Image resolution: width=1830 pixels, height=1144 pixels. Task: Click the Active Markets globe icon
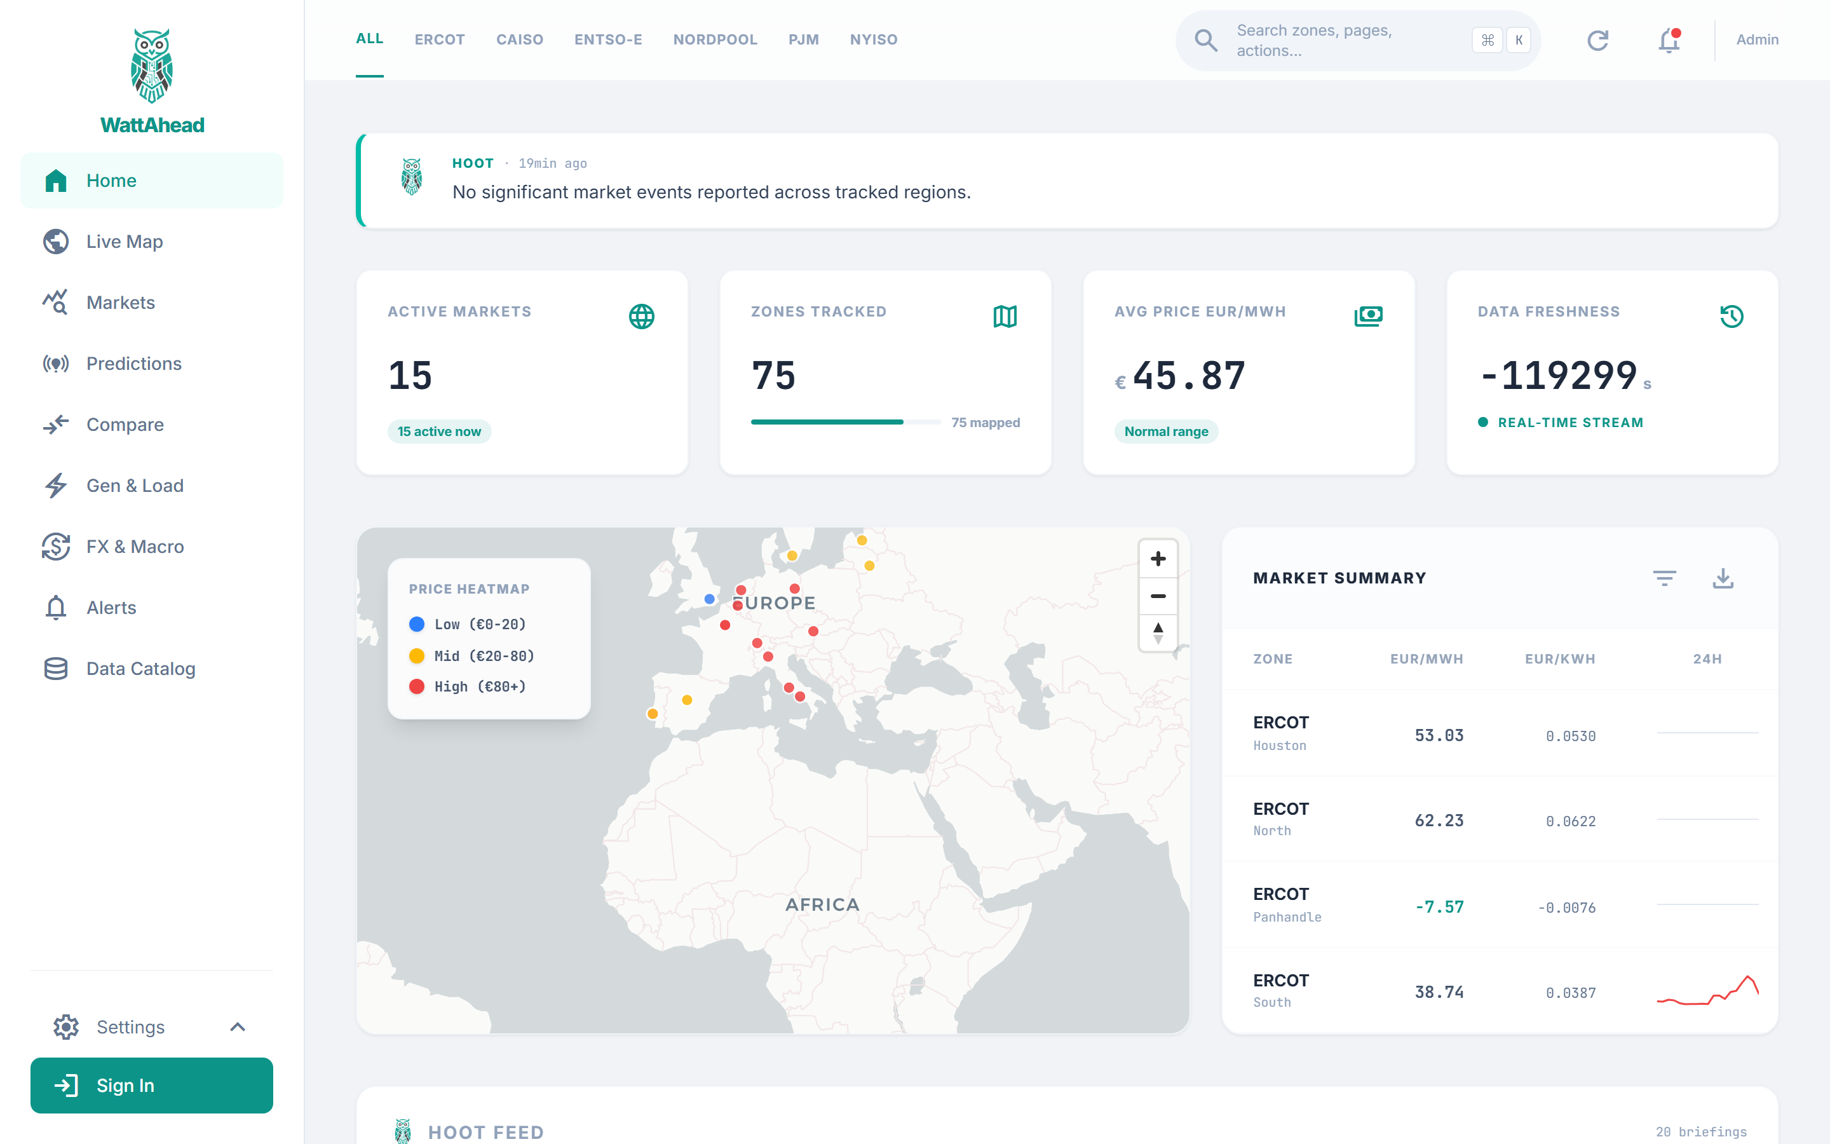click(642, 317)
